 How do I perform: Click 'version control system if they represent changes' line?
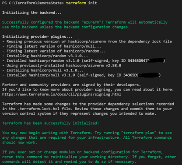79,113
